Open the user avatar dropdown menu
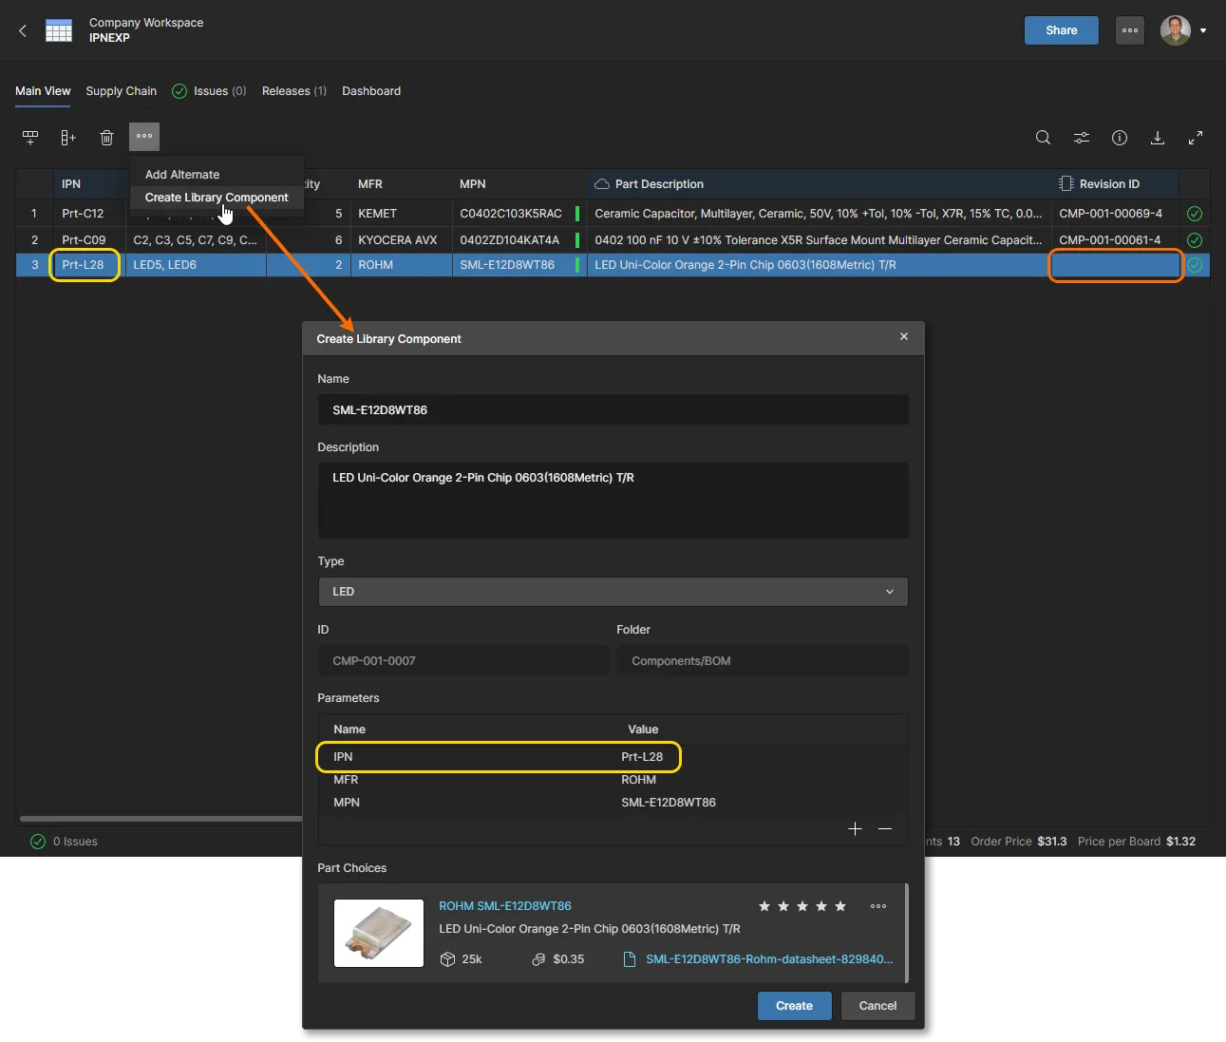 (1183, 30)
